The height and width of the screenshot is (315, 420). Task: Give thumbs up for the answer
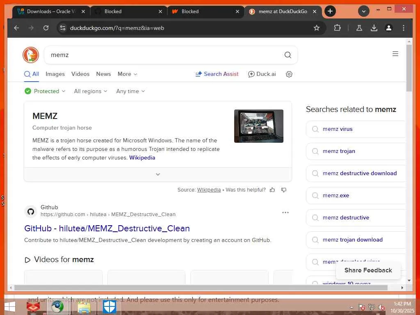(x=272, y=190)
